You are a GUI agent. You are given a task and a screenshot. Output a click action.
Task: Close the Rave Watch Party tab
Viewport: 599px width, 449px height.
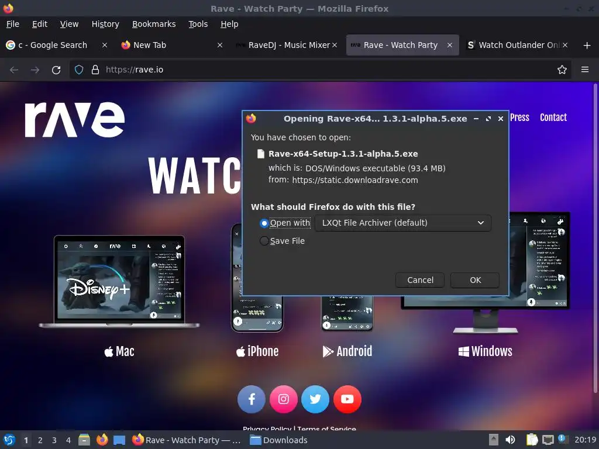tap(450, 45)
